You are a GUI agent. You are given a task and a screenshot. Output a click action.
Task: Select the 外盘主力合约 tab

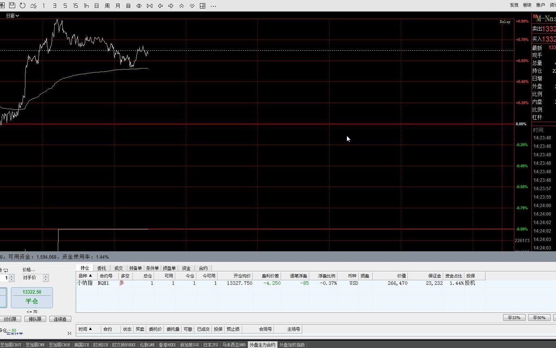[x=262, y=345]
